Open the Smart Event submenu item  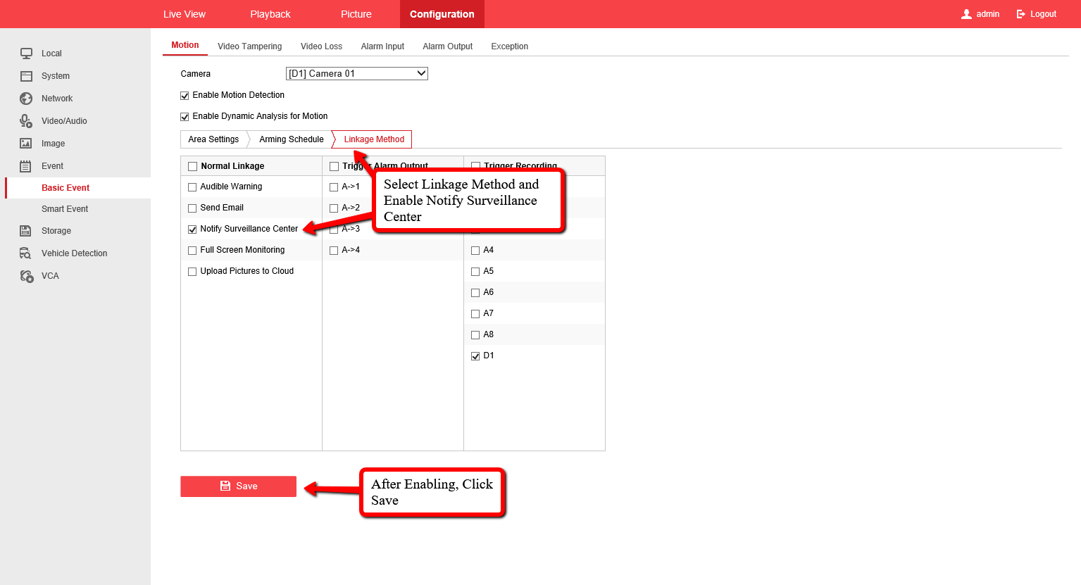pos(65,209)
